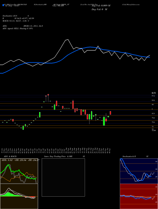Click the 'Avg Vol: 0.009 M' label
This screenshot has width=158, height=209.
[x=101, y=6]
